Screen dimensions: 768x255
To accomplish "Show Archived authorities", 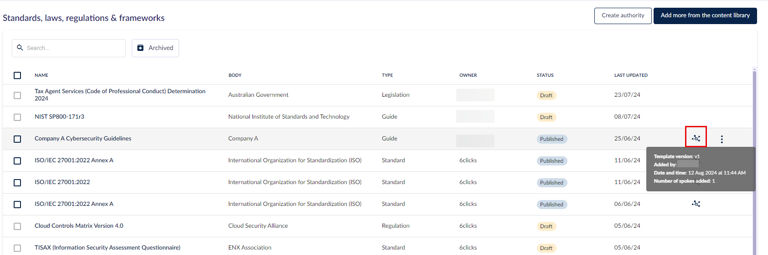I will point(155,48).
